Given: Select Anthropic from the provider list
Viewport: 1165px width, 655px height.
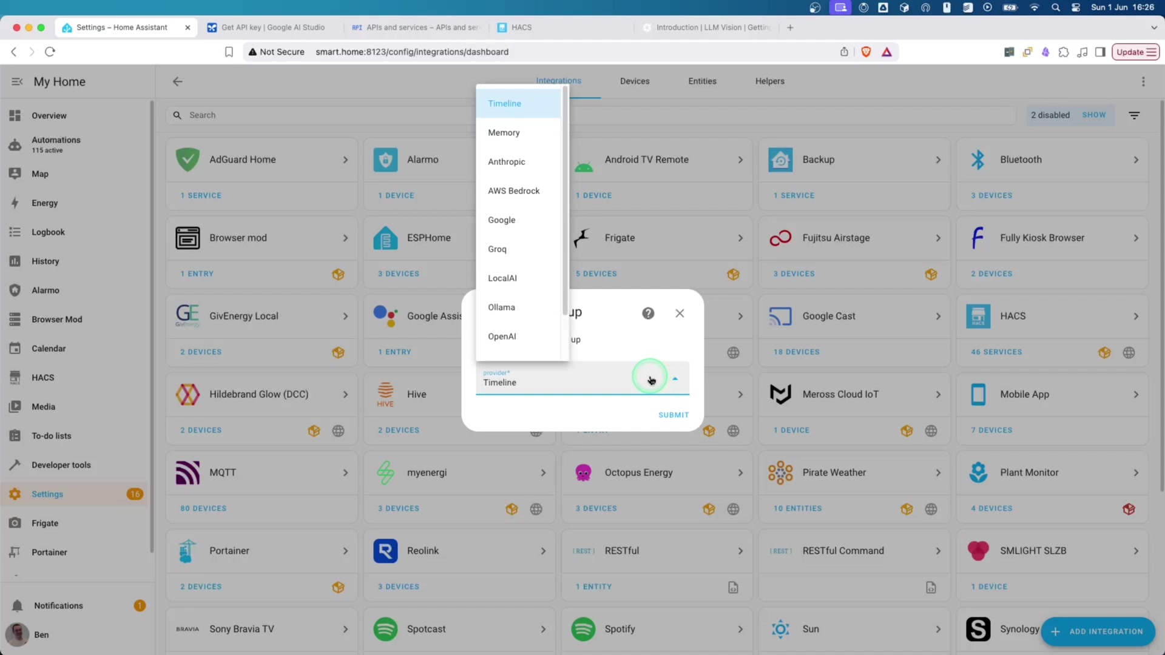Looking at the screenshot, I should click(x=506, y=161).
